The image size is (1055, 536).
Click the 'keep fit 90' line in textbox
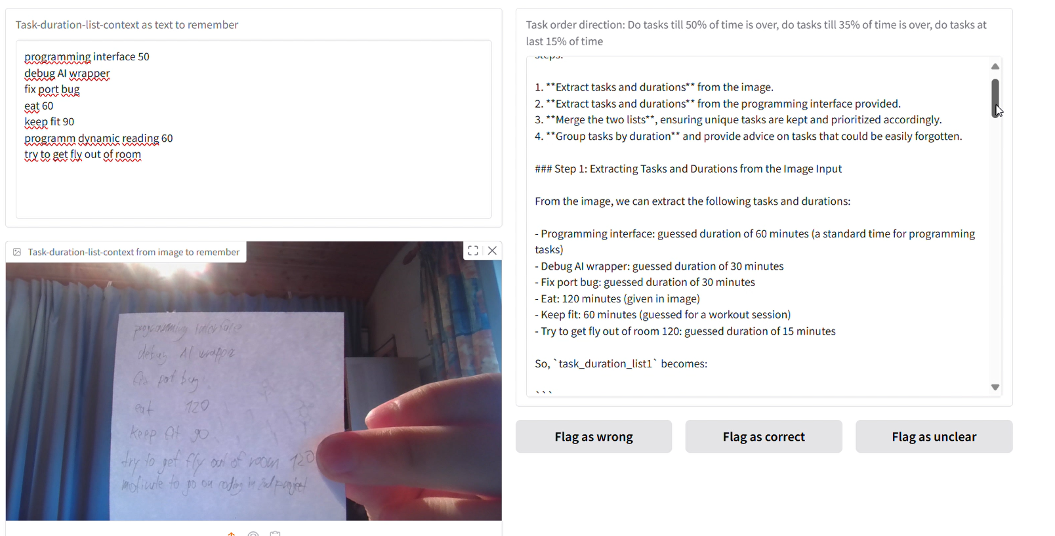[x=49, y=122]
